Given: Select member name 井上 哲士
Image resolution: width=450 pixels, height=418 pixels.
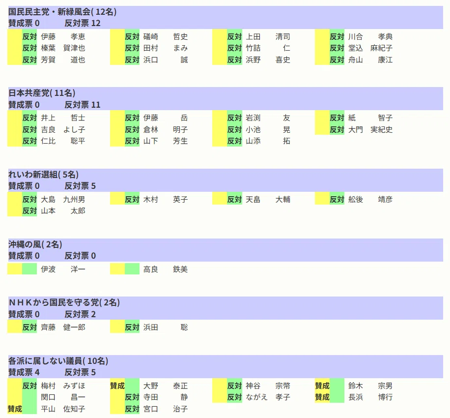Looking at the screenshot, I should [x=63, y=118].
